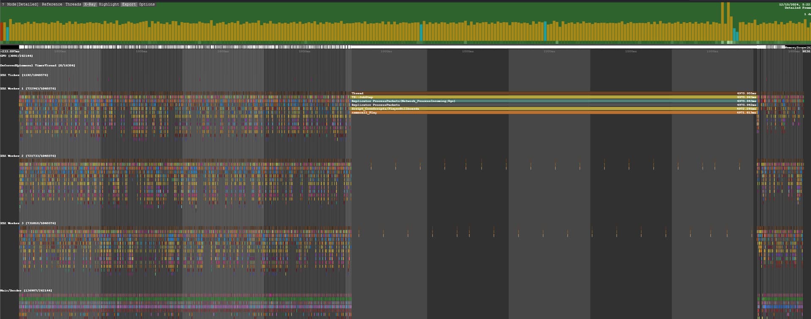Screen dimensions: 811x319
Task: Select the RBX Worker 2 label
Action: click(x=28, y=156)
